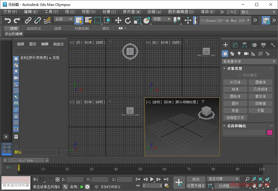Open the Motion command panel tab
Image resolution: width=278 pixels, height=191 pixels.
click(254, 45)
